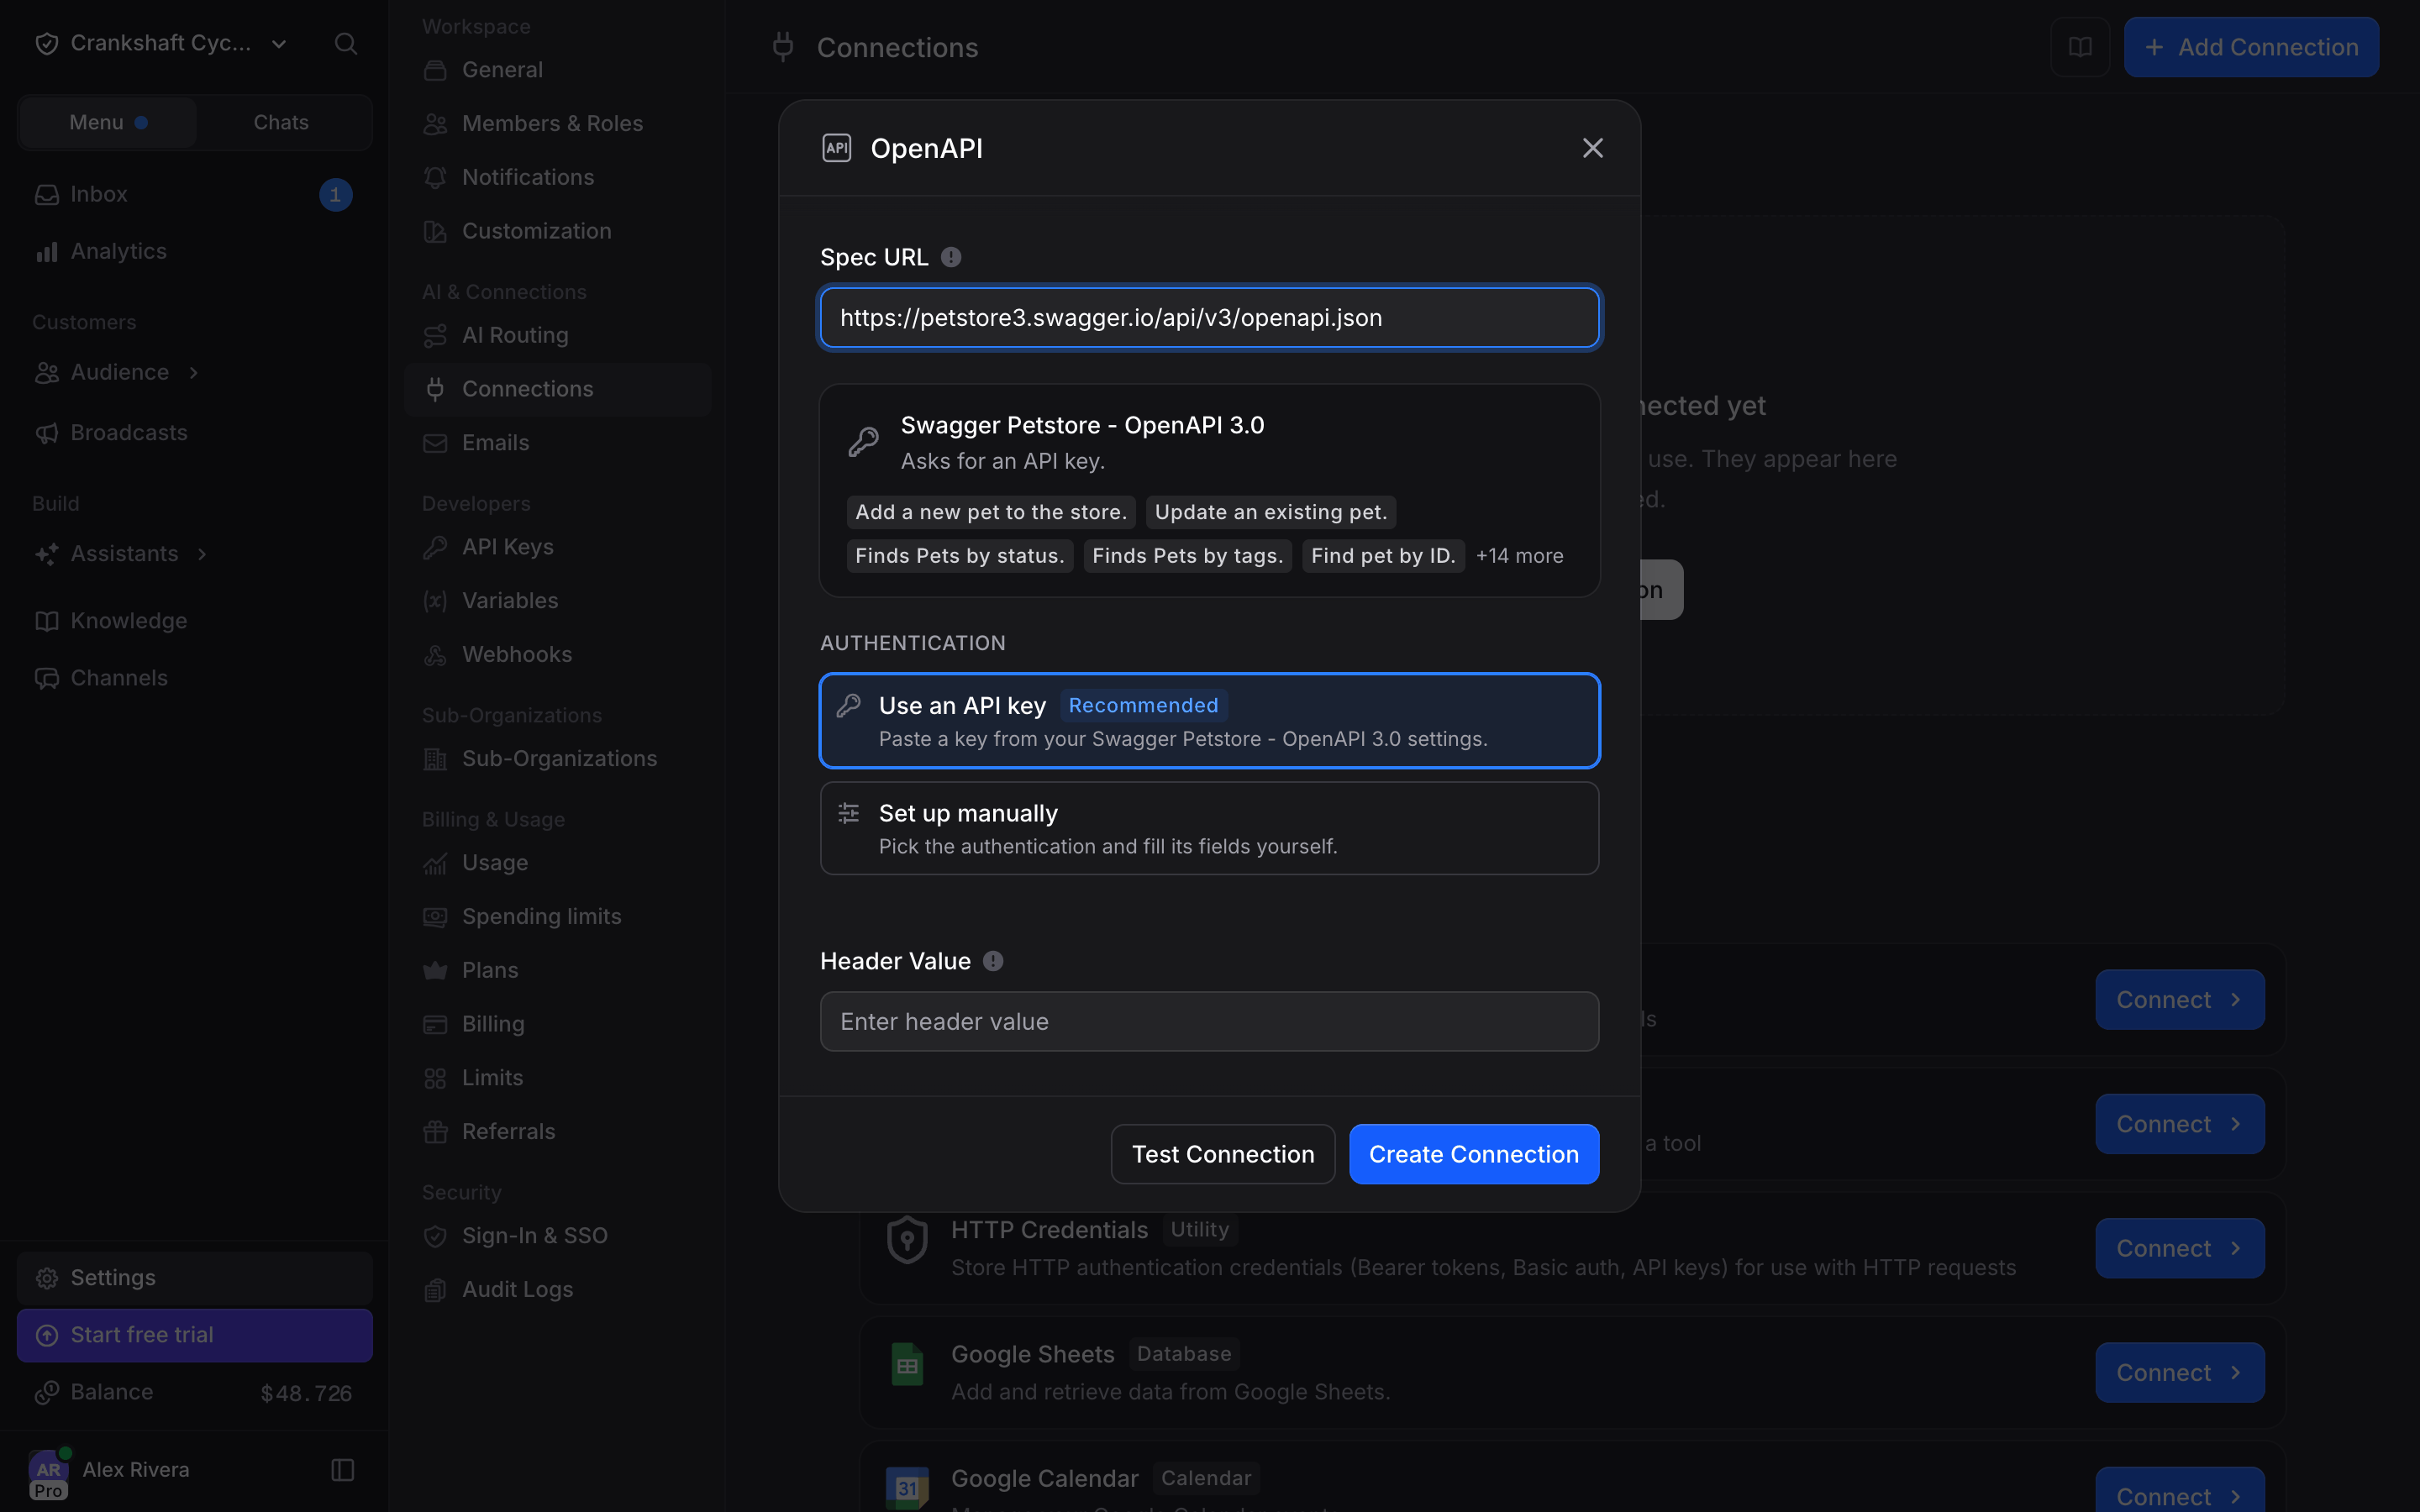Click the Spec URL info icon
Screen dimensions: 2420x1512
[951, 257]
